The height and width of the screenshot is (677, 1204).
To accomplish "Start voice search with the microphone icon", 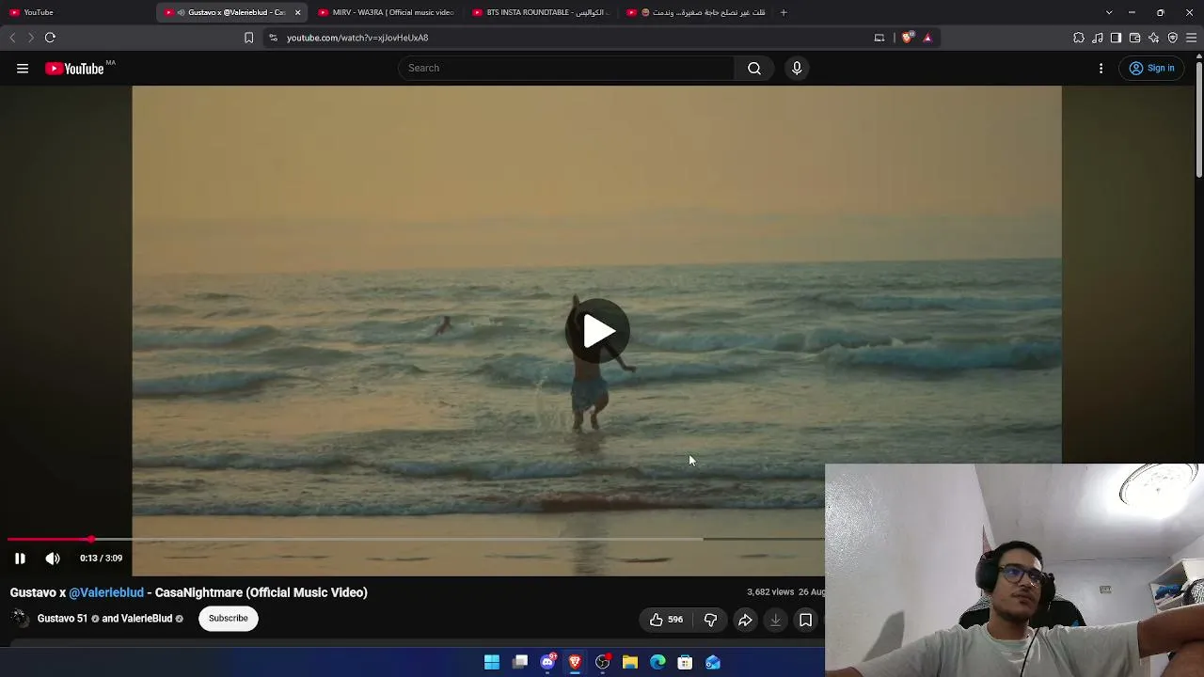I will pos(797,68).
